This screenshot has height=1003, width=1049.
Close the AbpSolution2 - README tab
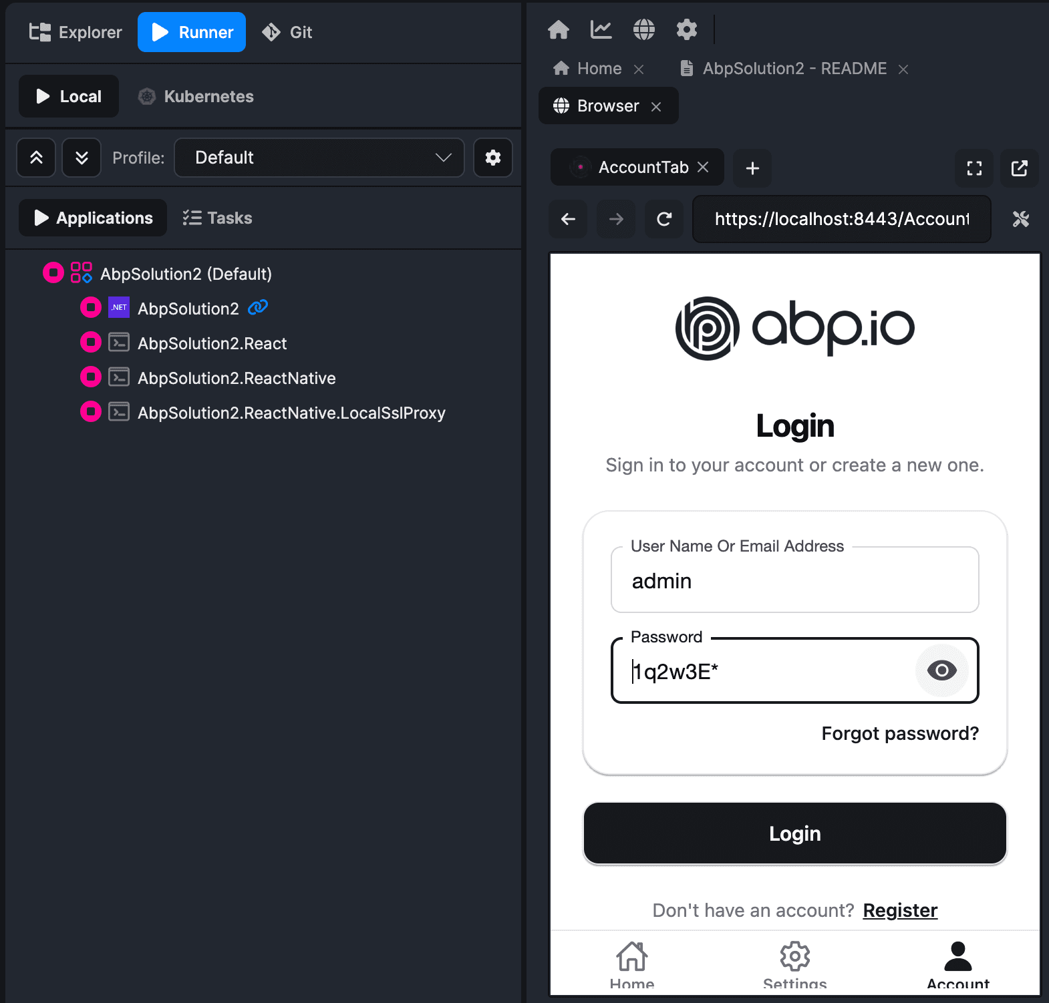click(x=903, y=69)
